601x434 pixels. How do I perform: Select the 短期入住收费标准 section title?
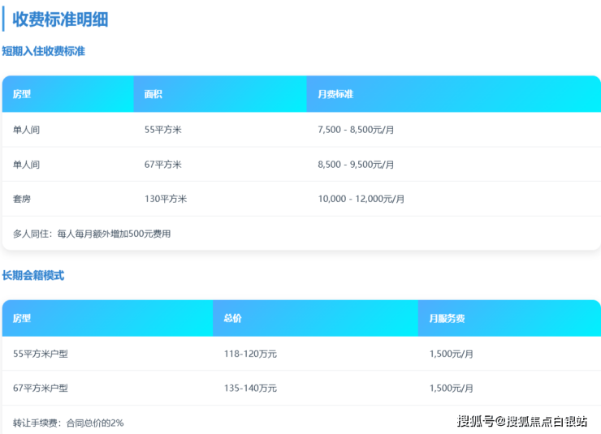pyautogui.click(x=43, y=51)
